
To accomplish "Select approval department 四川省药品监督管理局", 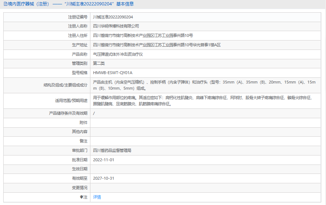I will click(x=112, y=150).
